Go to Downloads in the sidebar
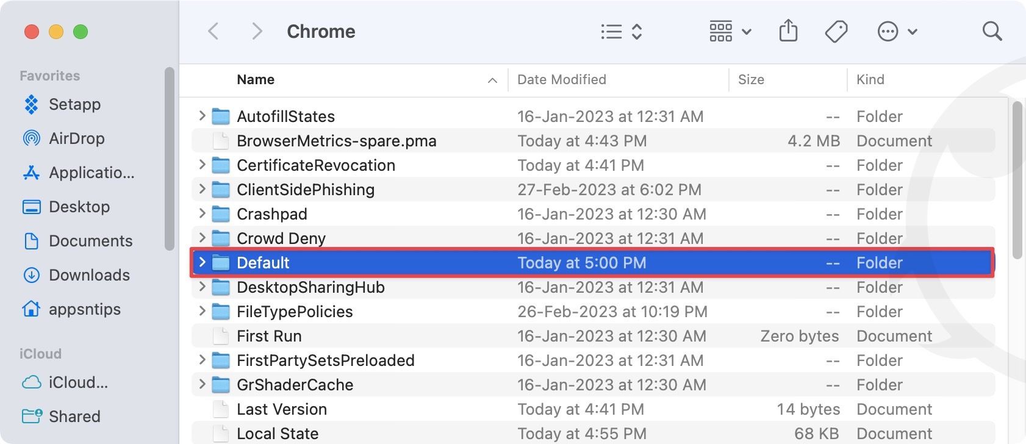The height and width of the screenshot is (444, 1026). pos(89,275)
